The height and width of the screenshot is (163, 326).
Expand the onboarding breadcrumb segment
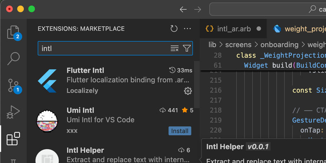click(279, 45)
